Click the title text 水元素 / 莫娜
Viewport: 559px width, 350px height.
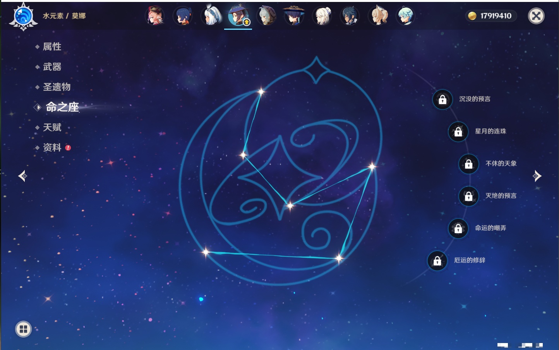[x=64, y=16]
